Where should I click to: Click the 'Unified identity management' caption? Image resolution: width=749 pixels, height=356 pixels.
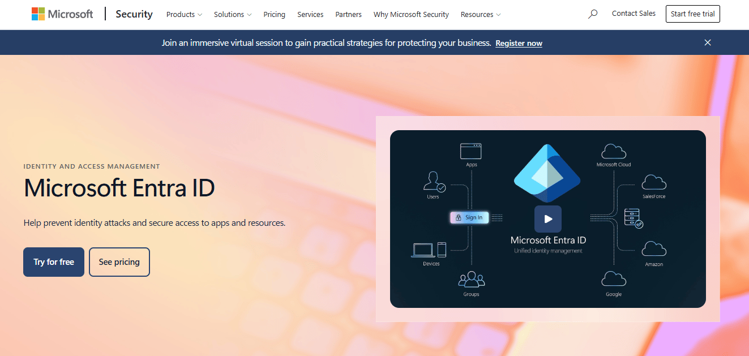coord(548,251)
